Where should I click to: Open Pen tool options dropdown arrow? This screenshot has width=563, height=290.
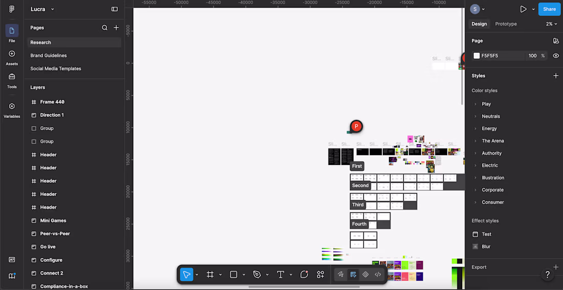click(267, 275)
